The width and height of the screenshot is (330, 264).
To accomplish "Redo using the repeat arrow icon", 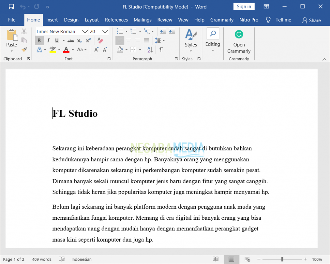I will point(37,7).
